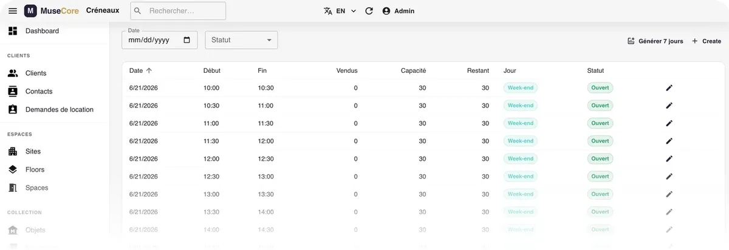Click the Fin column header
This screenshot has height=250, width=729.
(x=262, y=70)
